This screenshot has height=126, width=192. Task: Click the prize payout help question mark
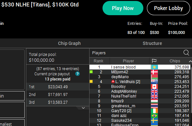[78, 74]
